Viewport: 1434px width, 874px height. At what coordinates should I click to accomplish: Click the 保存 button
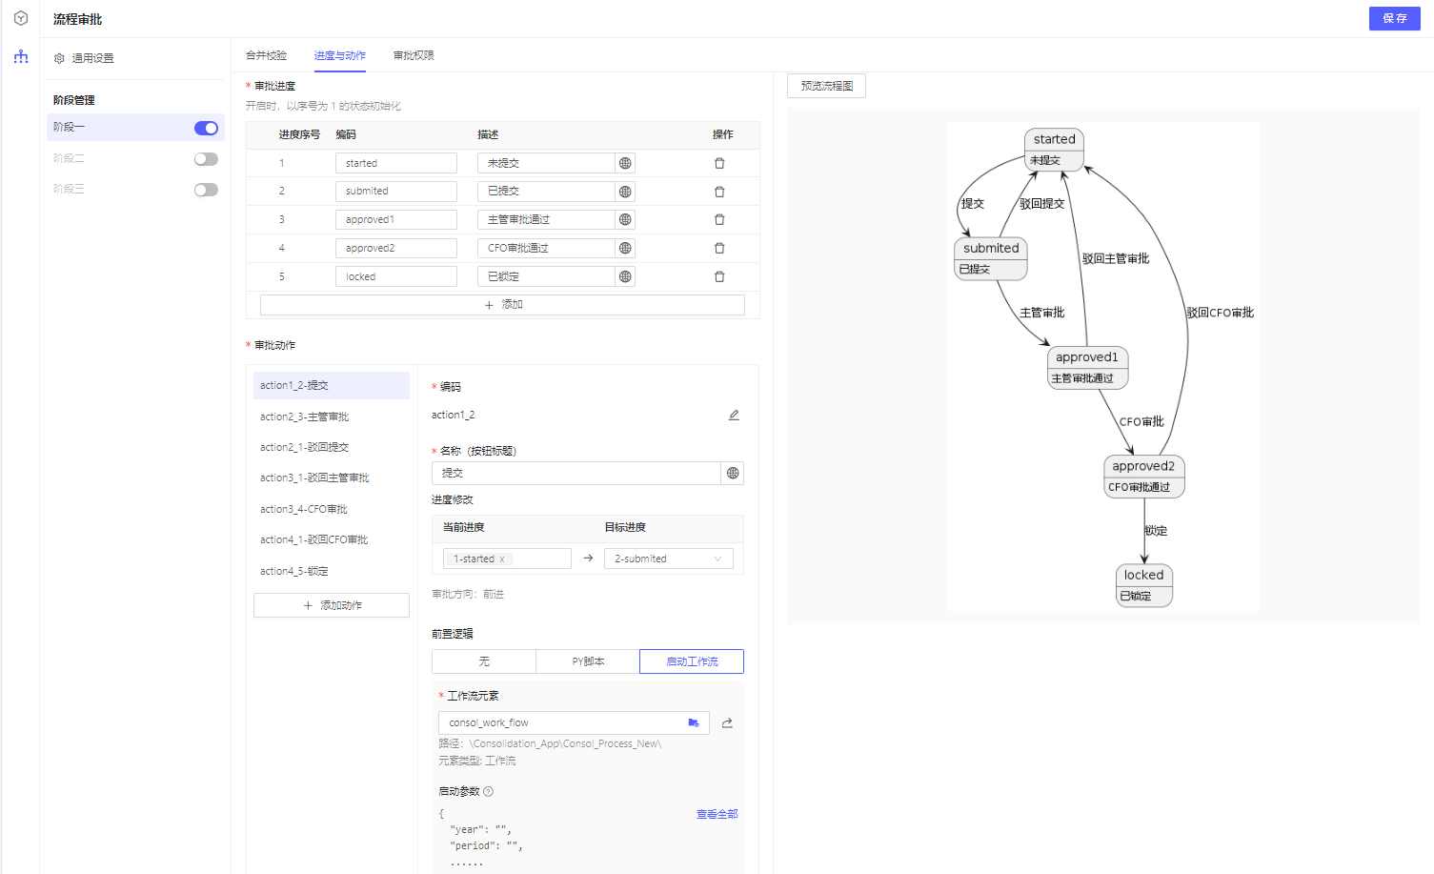pos(1394,18)
